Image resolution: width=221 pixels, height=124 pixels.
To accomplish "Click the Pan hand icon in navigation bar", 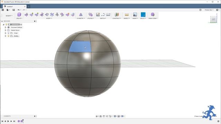I will [104, 116].
